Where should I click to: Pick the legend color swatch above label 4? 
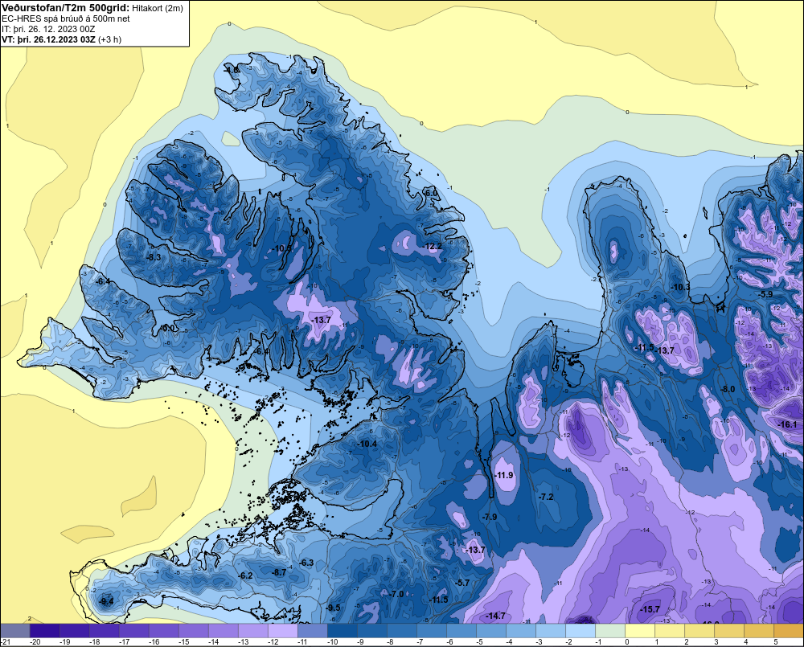pos(758,630)
